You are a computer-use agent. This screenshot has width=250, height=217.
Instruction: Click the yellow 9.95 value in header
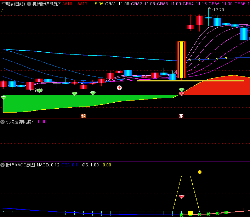[x=99, y=4]
